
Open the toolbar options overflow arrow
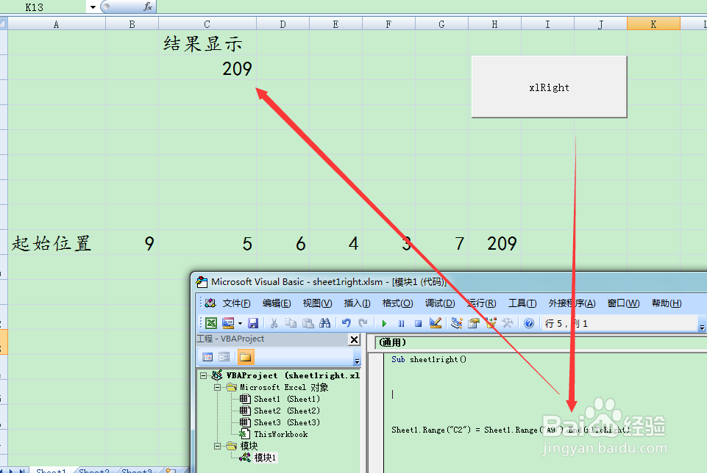pyautogui.click(x=702, y=328)
